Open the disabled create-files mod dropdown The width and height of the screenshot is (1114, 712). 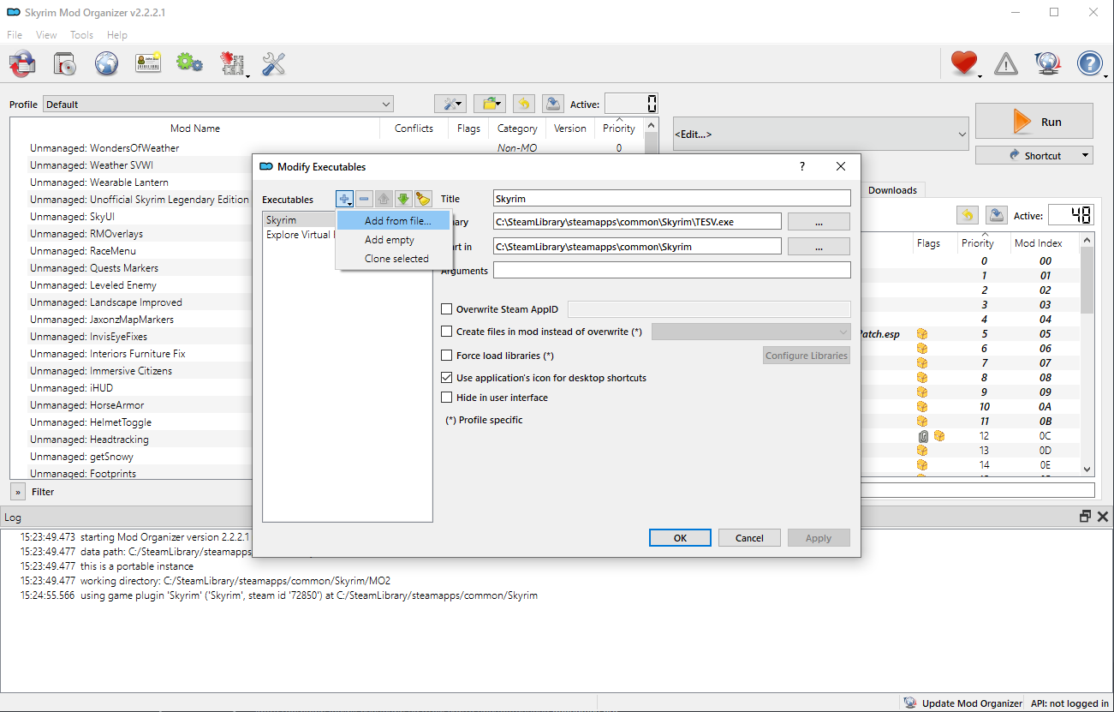(x=751, y=332)
